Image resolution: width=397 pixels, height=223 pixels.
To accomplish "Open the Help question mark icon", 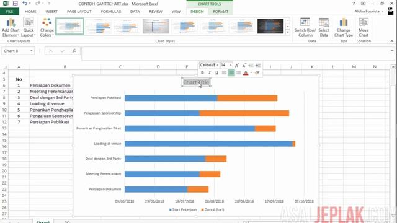I will point(354,4).
